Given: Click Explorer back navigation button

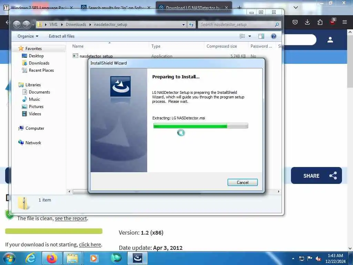Looking at the screenshot, I should [17, 24].
